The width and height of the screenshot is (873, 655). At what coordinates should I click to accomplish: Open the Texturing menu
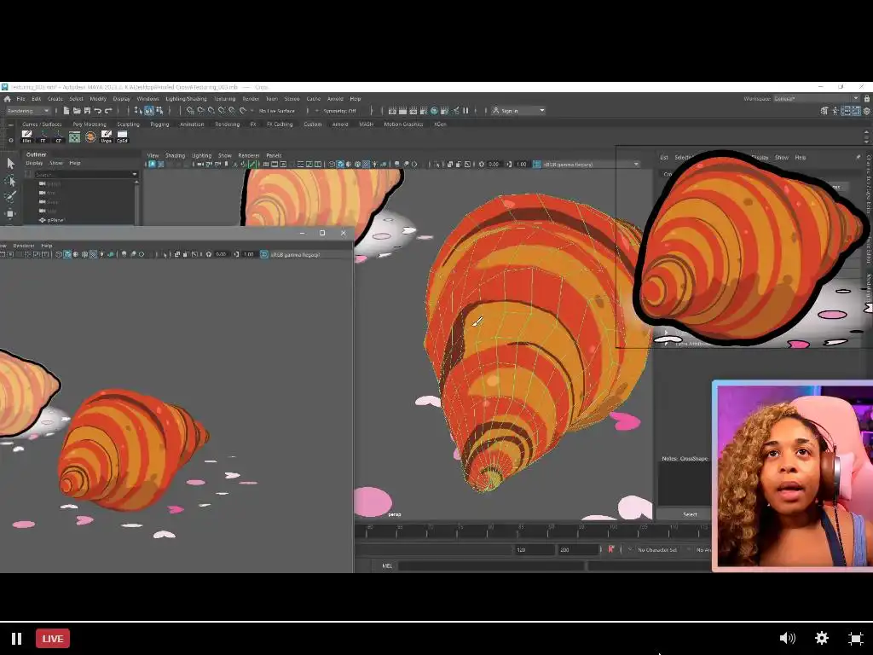[225, 99]
